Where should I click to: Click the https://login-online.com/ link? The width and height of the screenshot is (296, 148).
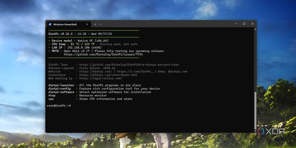click(100, 78)
